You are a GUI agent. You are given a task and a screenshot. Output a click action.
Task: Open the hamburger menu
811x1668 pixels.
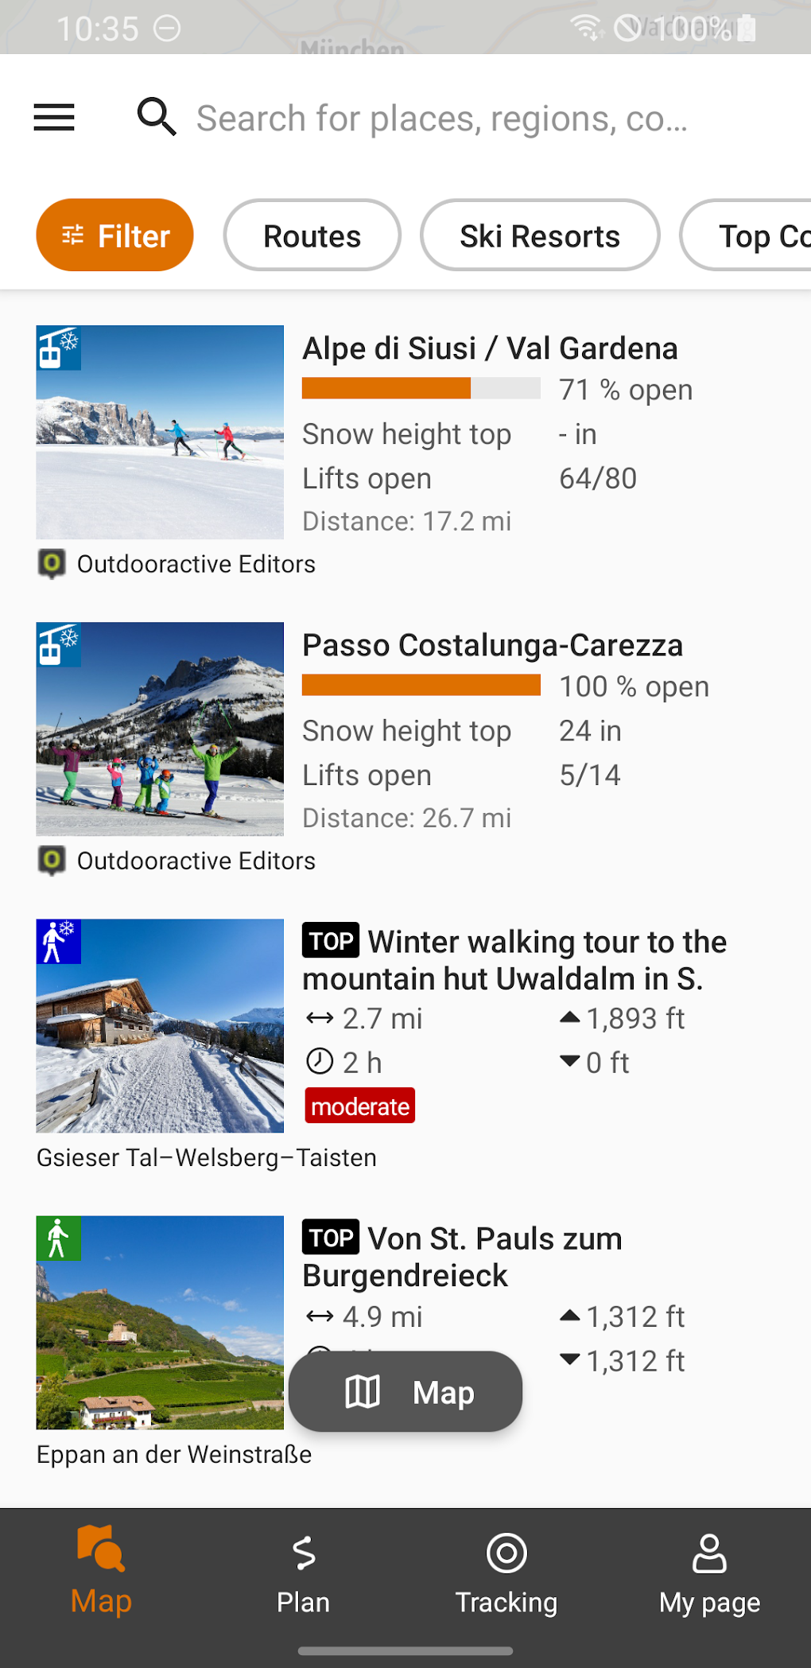[x=54, y=118]
